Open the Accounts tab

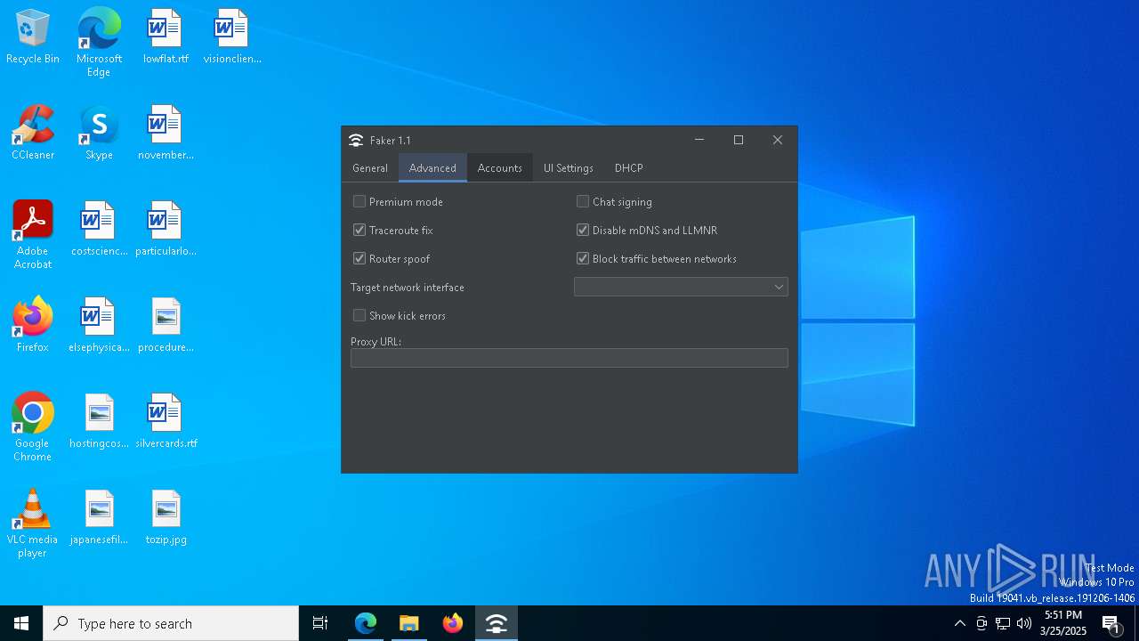pos(500,168)
